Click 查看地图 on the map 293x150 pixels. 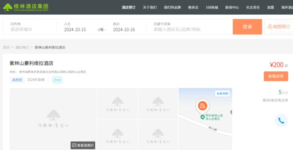point(222,94)
